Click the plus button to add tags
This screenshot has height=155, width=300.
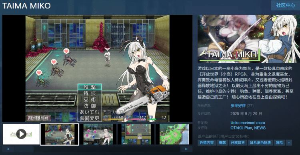click(289, 143)
